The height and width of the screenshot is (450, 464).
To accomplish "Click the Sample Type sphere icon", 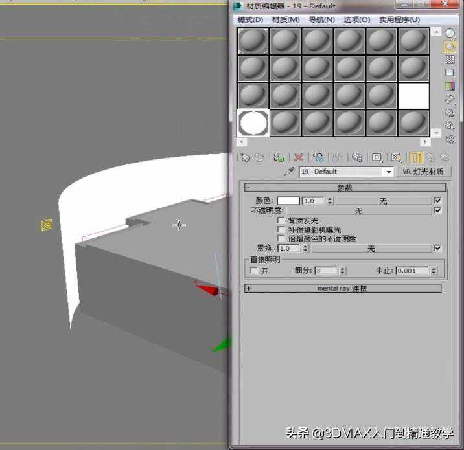I will (x=449, y=33).
